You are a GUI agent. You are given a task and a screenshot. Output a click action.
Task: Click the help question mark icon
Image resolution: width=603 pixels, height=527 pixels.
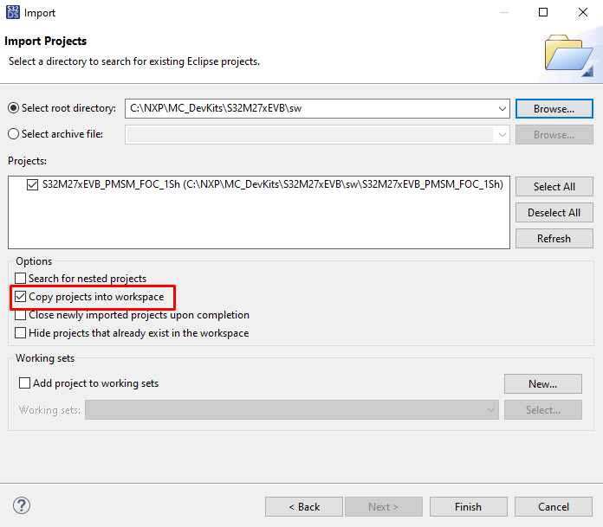23,506
